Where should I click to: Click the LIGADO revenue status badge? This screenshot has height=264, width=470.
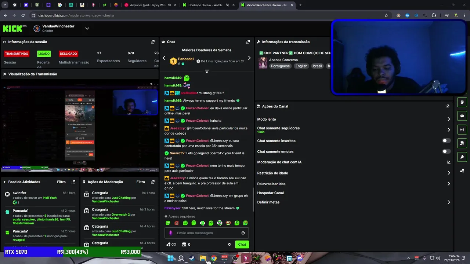point(44,54)
